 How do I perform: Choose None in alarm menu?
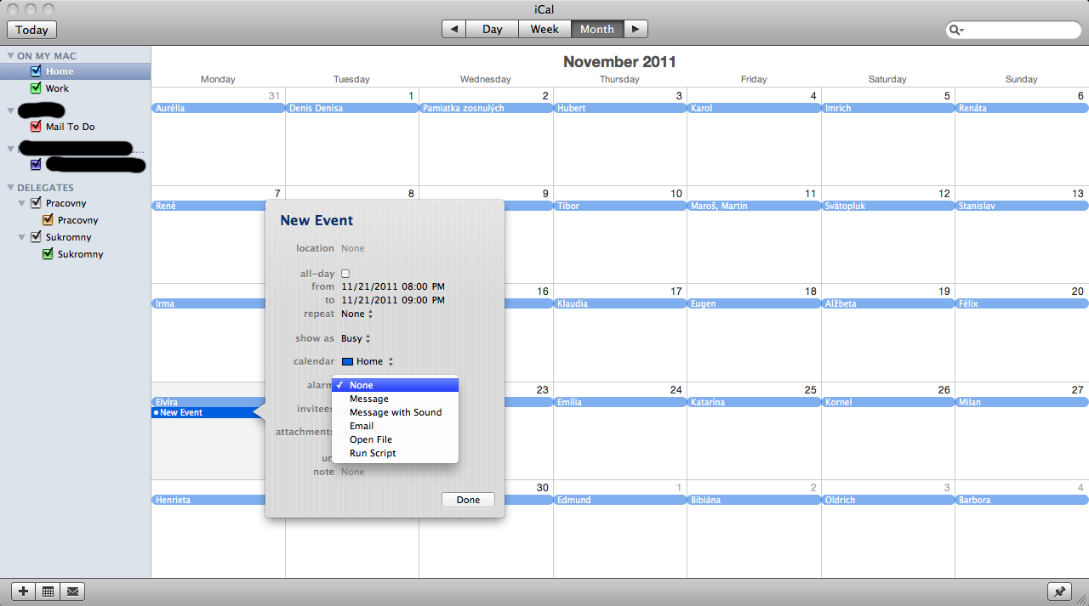[396, 385]
